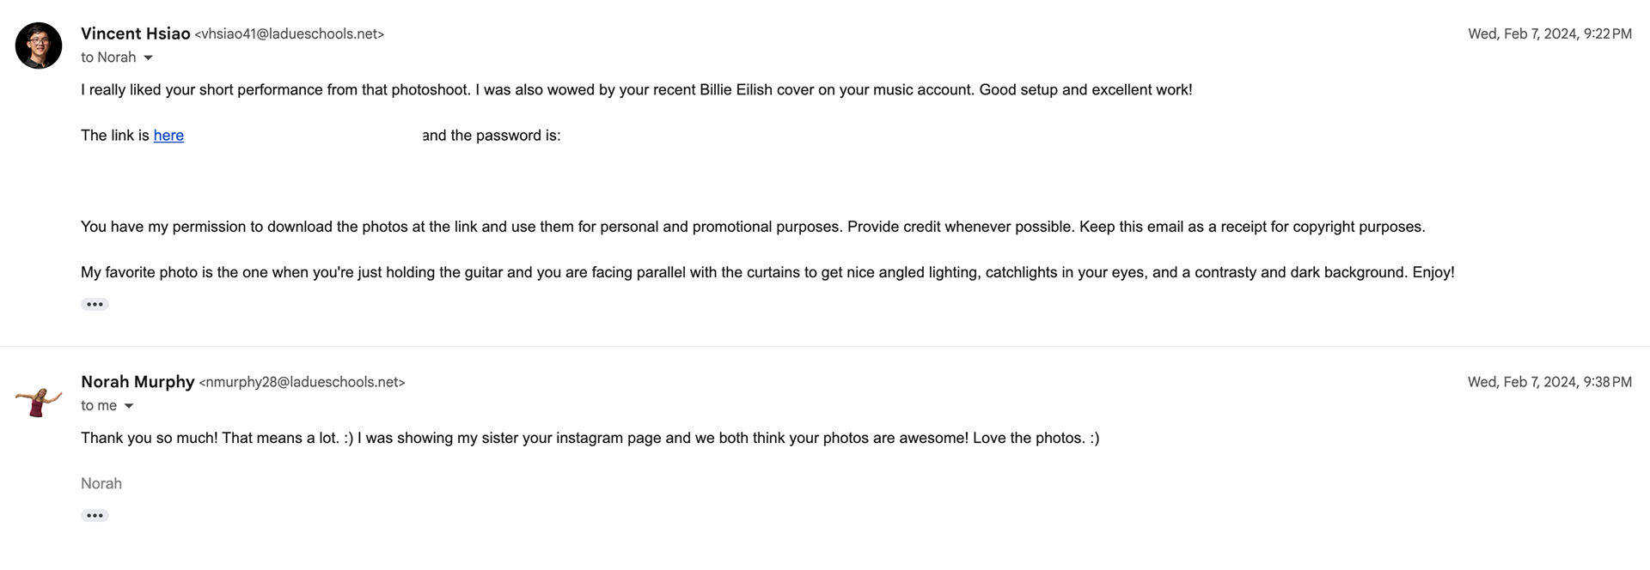Click the sender name Norah Murphy
Viewport: 1650px width, 570px height.
click(x=137, y=382)
